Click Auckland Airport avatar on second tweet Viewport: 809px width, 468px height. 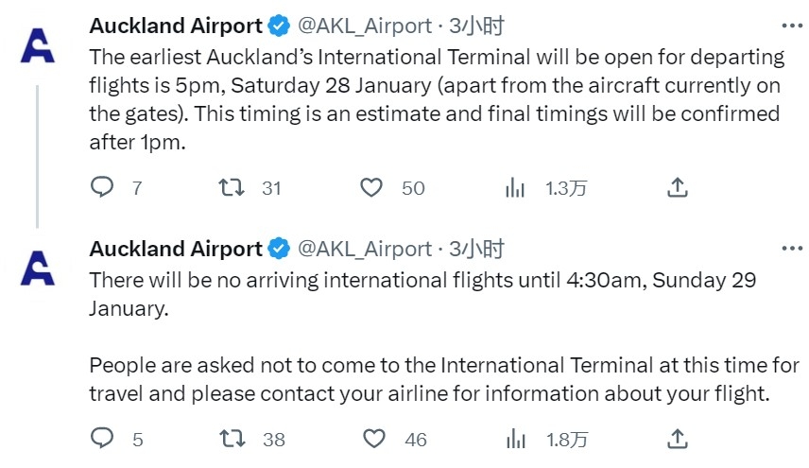37,269
